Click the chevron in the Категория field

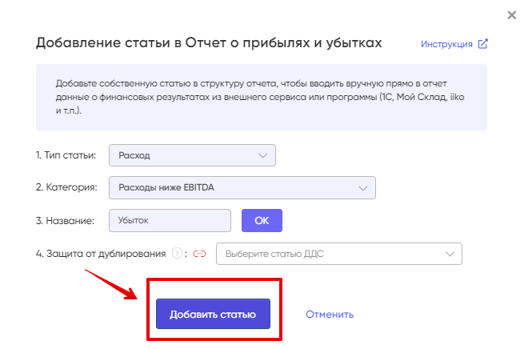coord(363,188)
